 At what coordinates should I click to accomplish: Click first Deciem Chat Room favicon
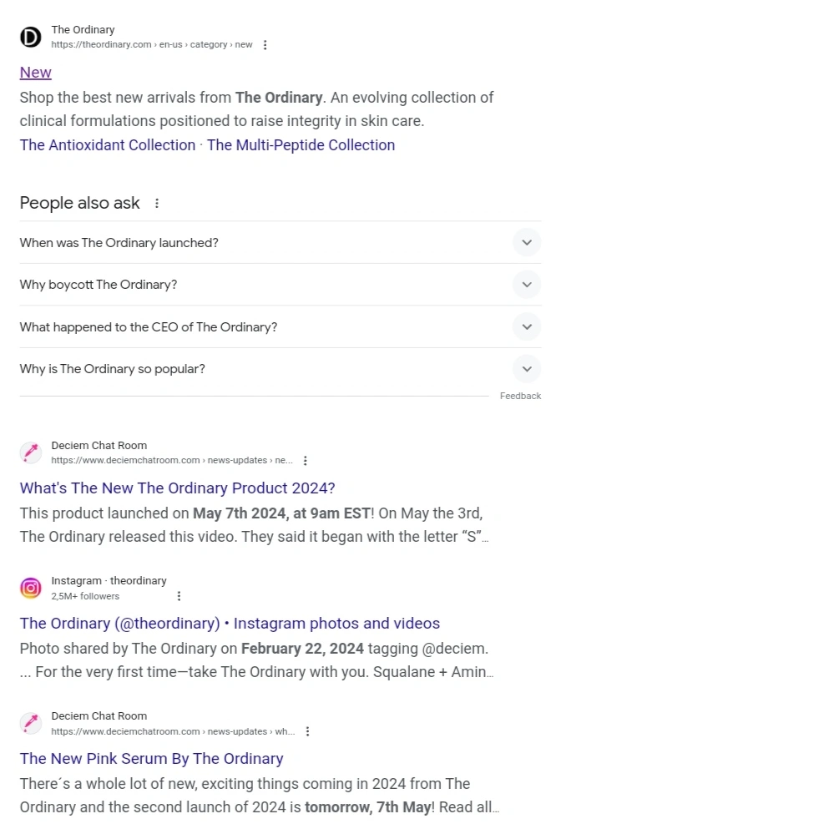point(31,452)
